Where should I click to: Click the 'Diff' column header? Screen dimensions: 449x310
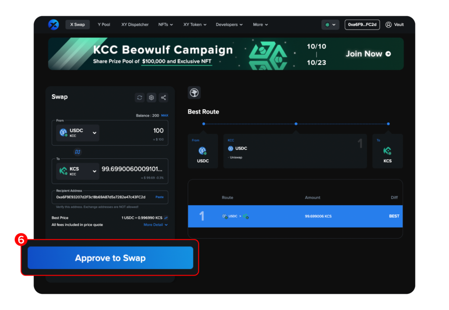point(394,197)
